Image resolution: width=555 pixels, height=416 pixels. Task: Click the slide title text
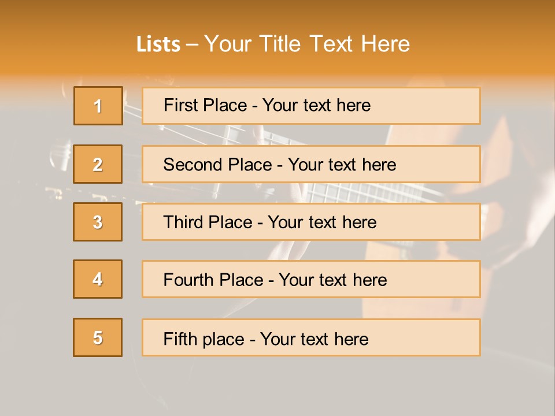pyautogui.click(x=273, y=44)
